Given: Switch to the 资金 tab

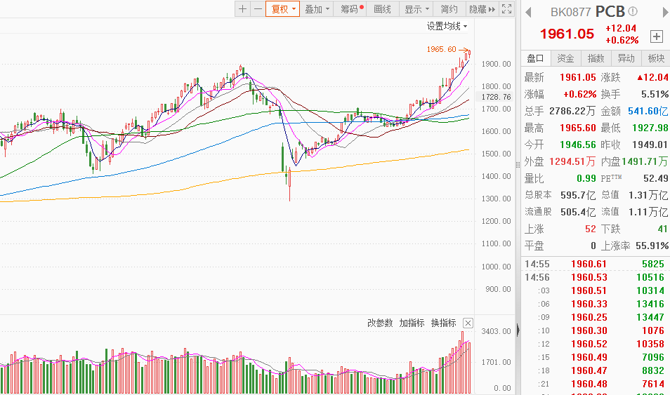Looking at the screenshot, I should pyautogui.click(x=565, y=58).
